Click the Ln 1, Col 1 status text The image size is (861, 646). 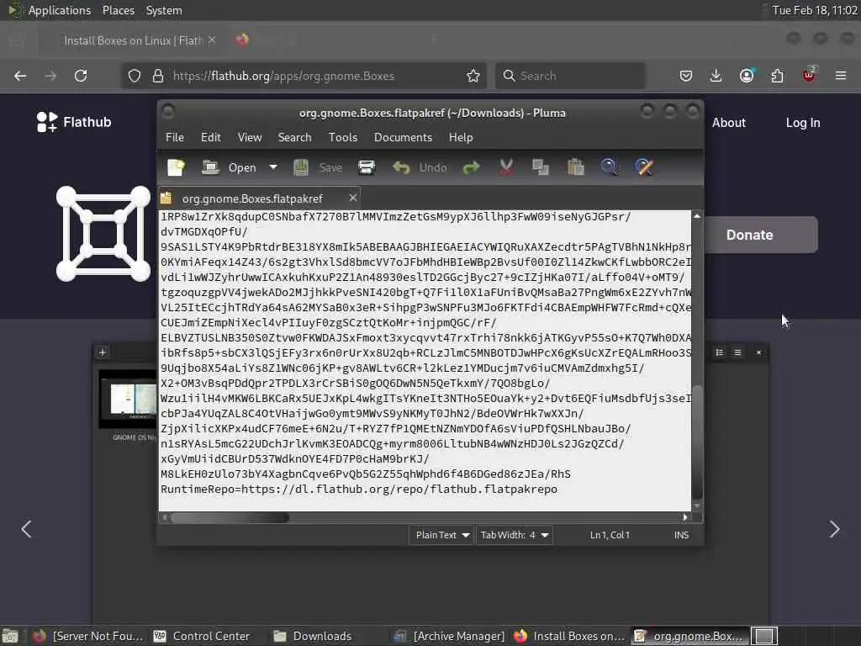(x=610, y=534)
